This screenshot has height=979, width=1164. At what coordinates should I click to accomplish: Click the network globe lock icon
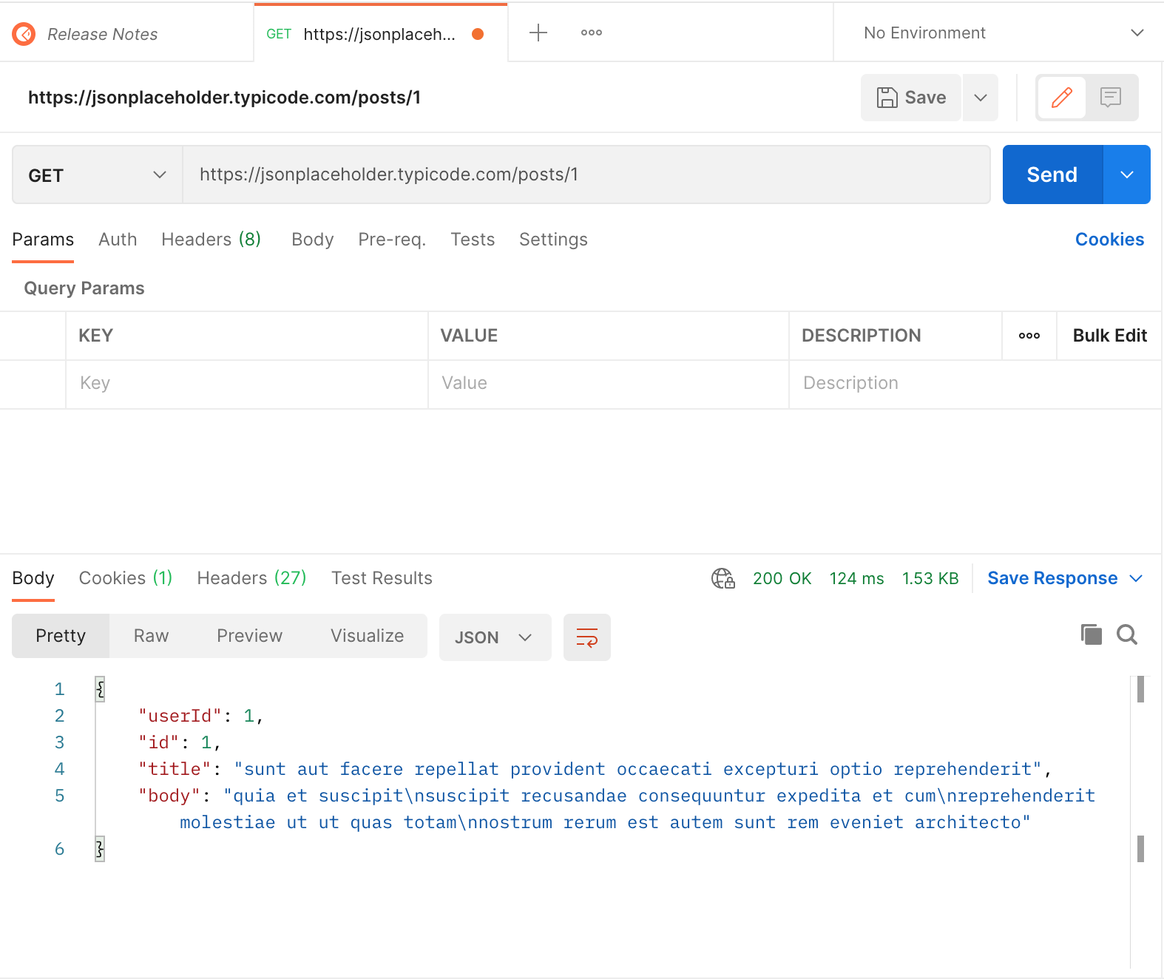coord(723,578)
